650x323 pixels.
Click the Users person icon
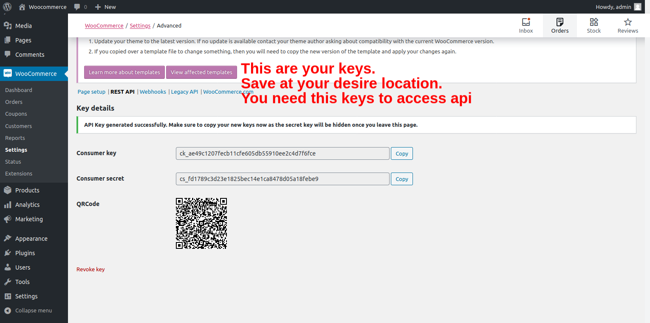pos(8,267)
